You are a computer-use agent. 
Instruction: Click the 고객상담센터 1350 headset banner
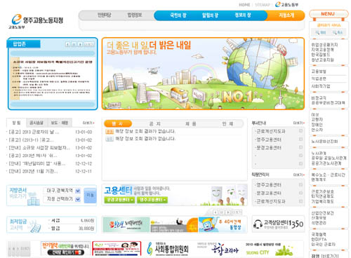pos(278,224)
